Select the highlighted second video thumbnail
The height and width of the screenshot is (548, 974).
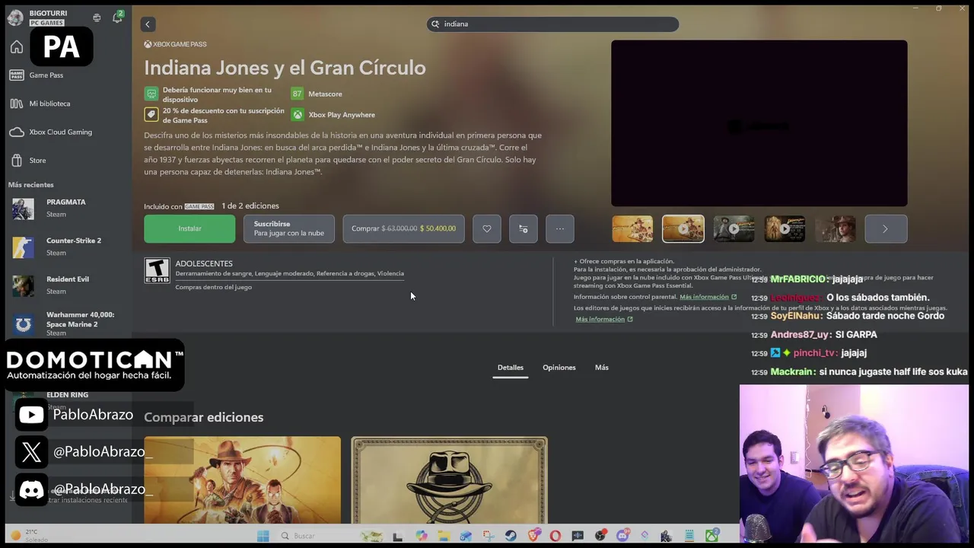[x=683, y=229]
